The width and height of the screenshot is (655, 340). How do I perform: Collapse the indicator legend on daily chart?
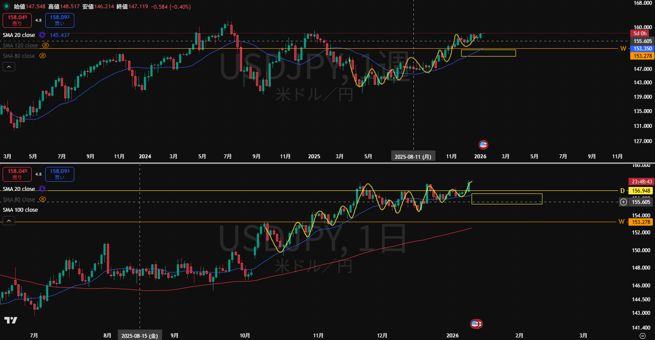click(x=9, y=220)
